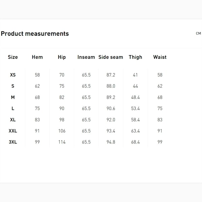
Task: Click the Side seam column header
Action: click(111, 57)
